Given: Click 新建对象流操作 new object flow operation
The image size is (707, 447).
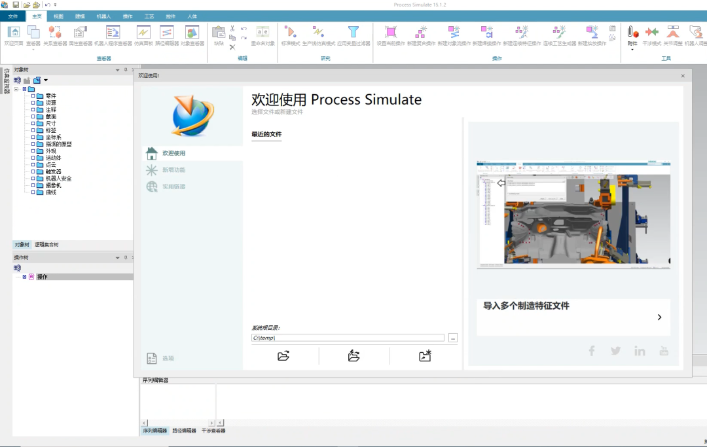Looking at the screenshot, I should click(x=454, y=35).
